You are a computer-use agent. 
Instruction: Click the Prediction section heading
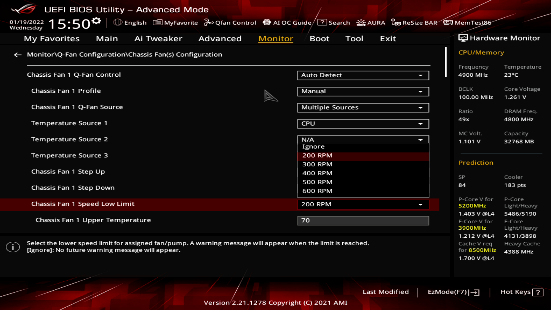[476, 163]
